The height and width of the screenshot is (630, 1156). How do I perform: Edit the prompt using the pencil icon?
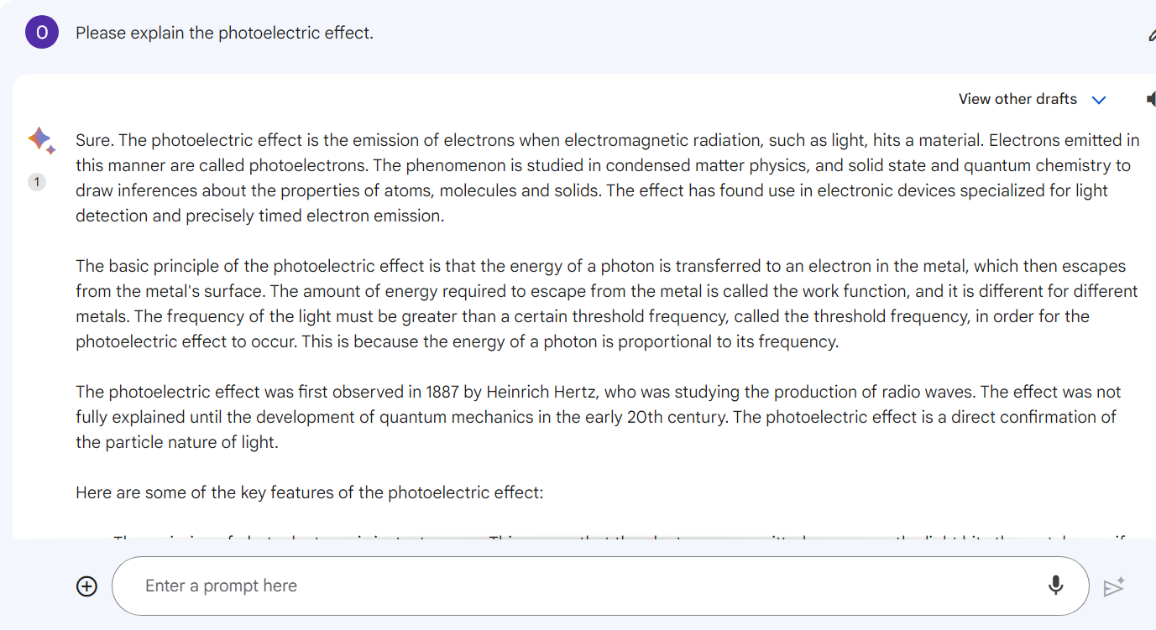1151,34
